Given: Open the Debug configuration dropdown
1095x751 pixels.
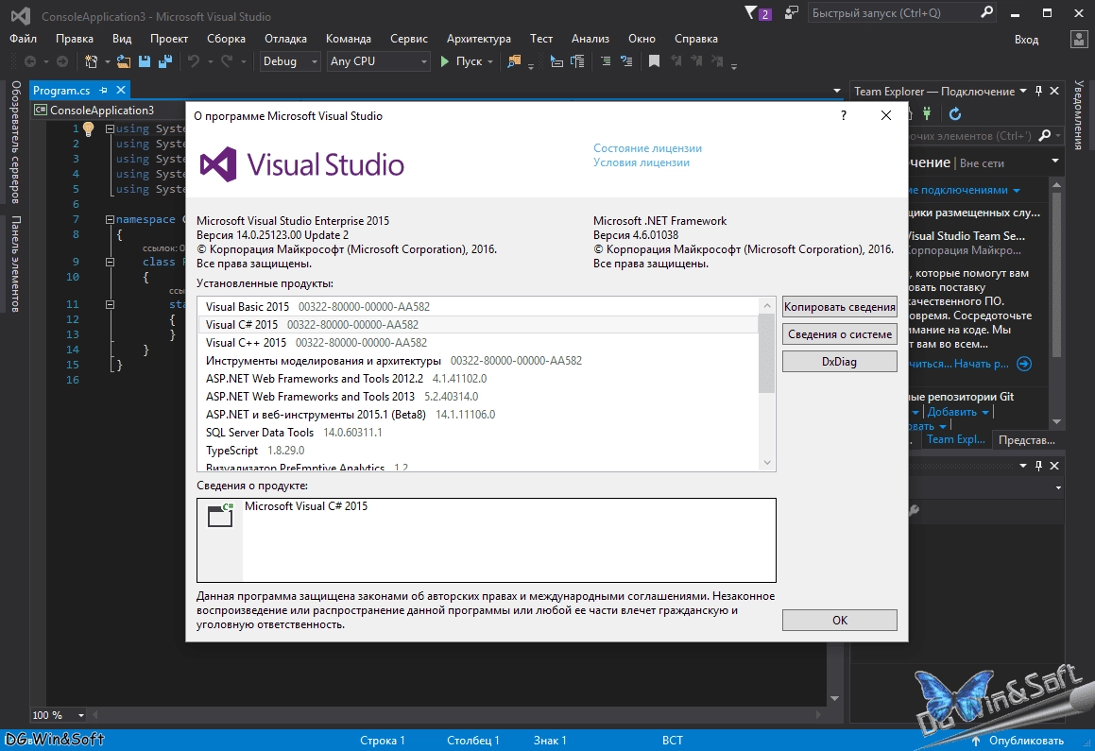Looking at the screenshot, I should click(x=290, y=61).
